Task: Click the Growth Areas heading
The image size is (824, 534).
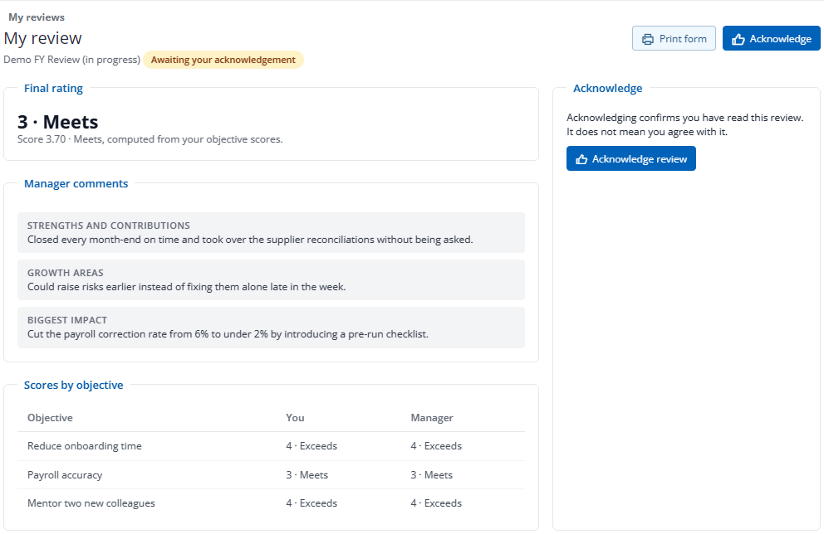Action: [x=66, y=273]
